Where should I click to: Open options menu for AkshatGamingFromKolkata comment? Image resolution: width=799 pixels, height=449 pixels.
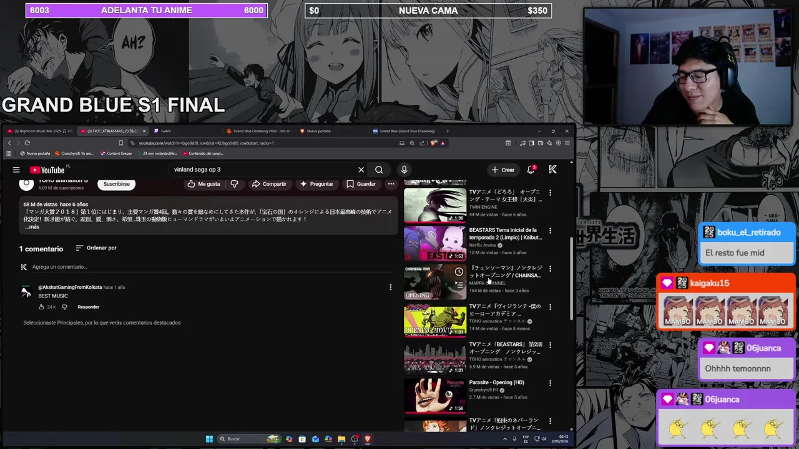[x=390, y=287]
